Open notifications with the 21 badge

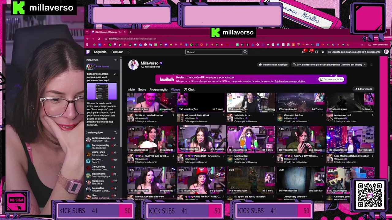304,52
